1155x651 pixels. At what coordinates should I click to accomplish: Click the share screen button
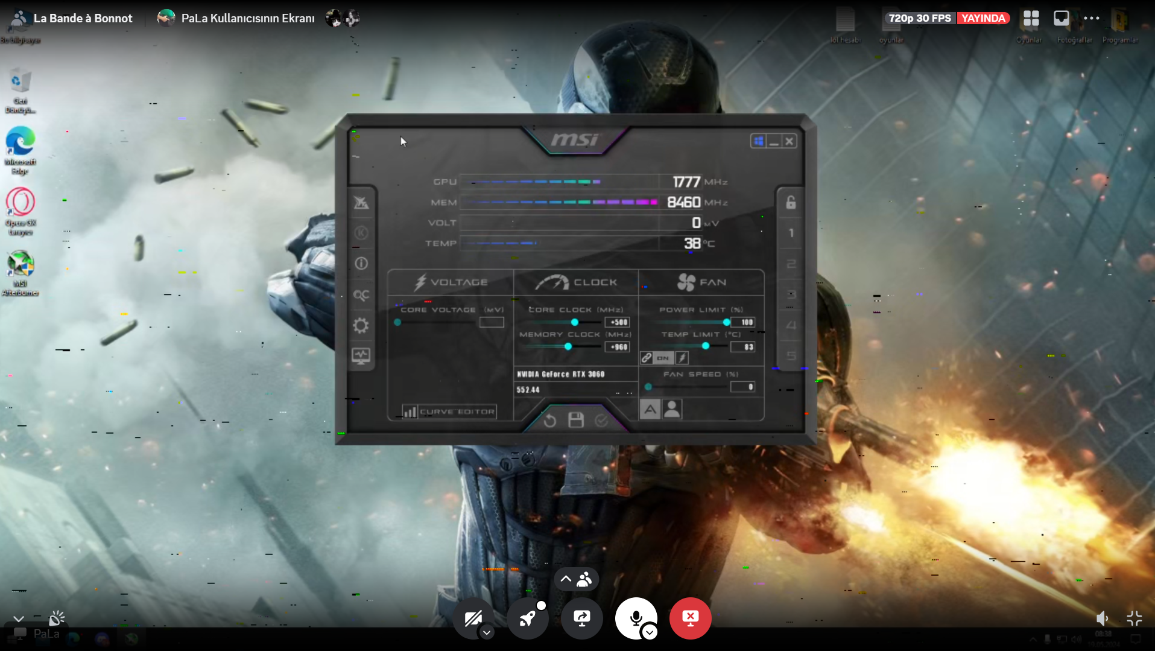(582, 618)
